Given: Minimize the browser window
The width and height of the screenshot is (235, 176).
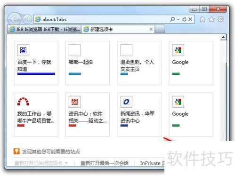Looking at the screenshot, I should [194, 9].
